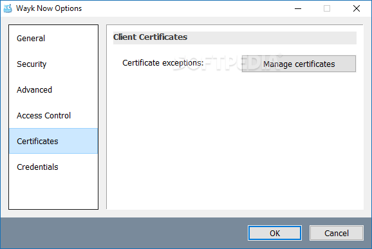Open the General options section
Image resolution: width=372 pixels, height=249 pixels.
pyautogui.click(x=53, y=38)
